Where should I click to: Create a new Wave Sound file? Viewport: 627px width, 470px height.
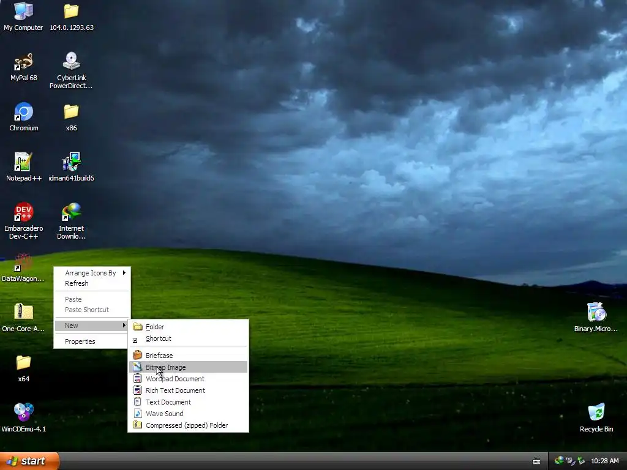189,414
